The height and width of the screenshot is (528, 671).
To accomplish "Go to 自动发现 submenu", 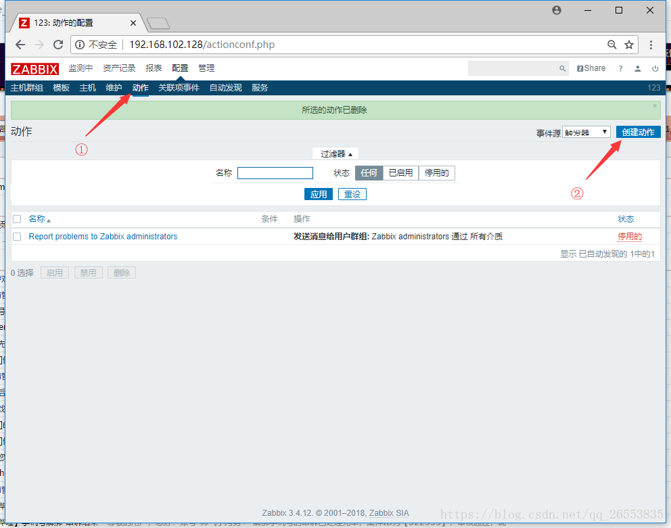I will [225, 88].
